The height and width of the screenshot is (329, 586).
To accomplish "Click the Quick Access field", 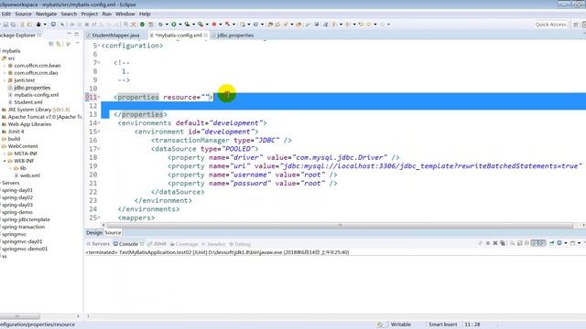I will (550, 25).
